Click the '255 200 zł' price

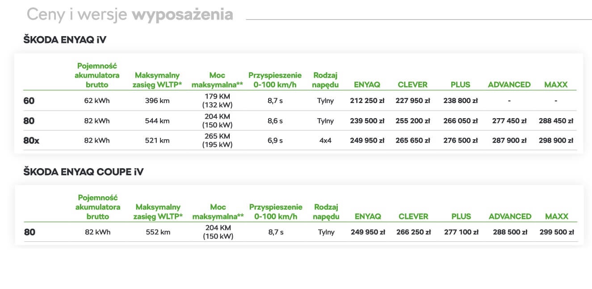point(413,120)
